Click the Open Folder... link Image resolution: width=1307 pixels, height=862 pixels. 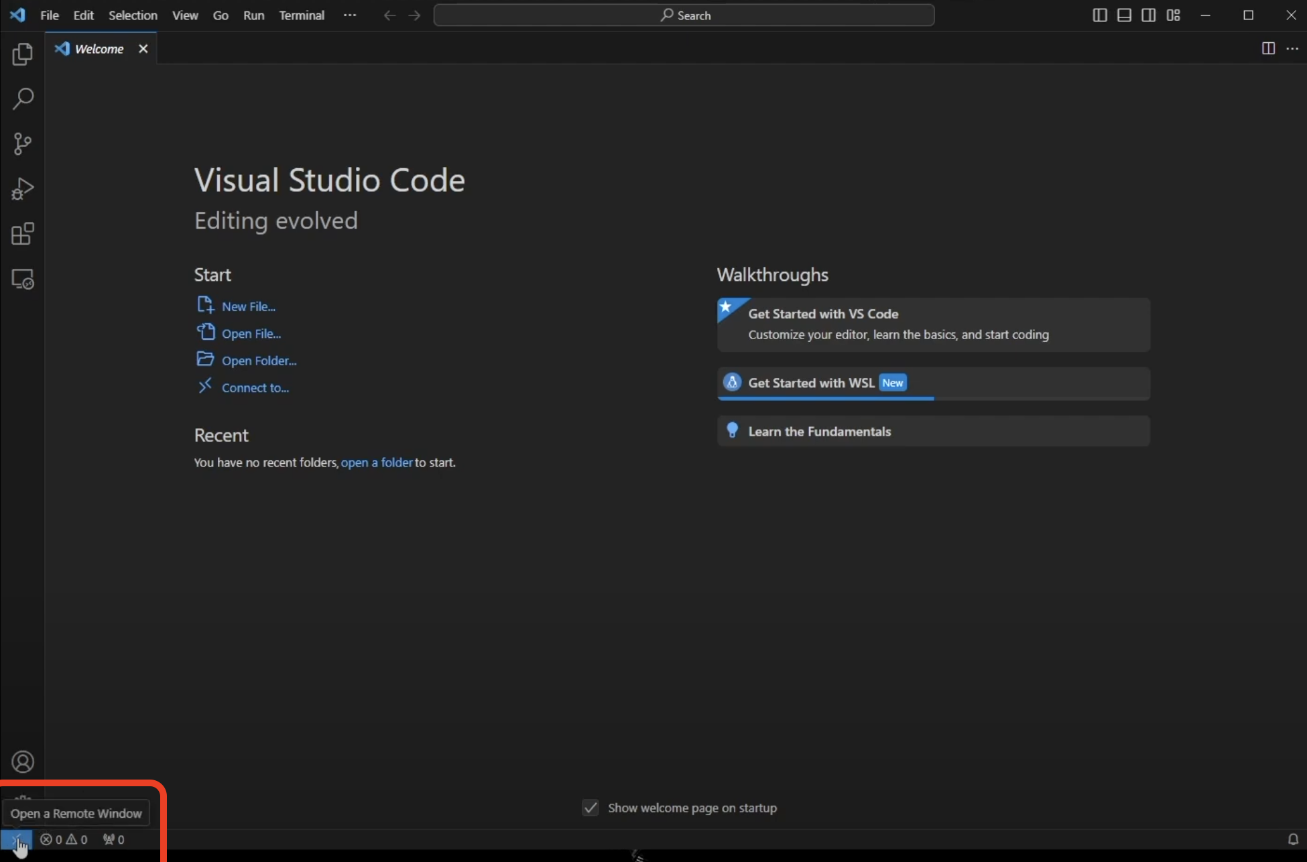point(259,361)
